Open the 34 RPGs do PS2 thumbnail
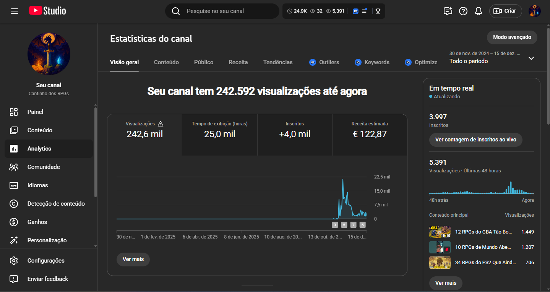Image resolution: width=550 pixels, height=292 pixels. 440,263
